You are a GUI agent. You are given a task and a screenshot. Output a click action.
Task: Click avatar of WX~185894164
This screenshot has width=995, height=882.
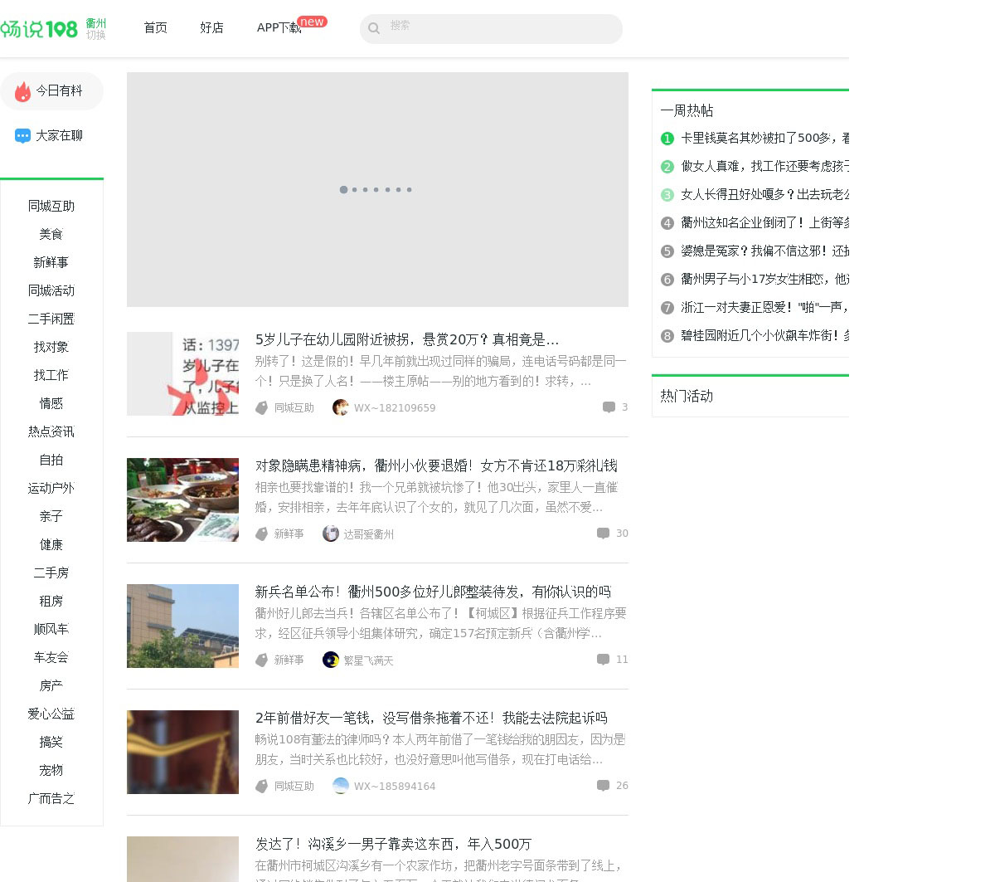tap(340, 786)
